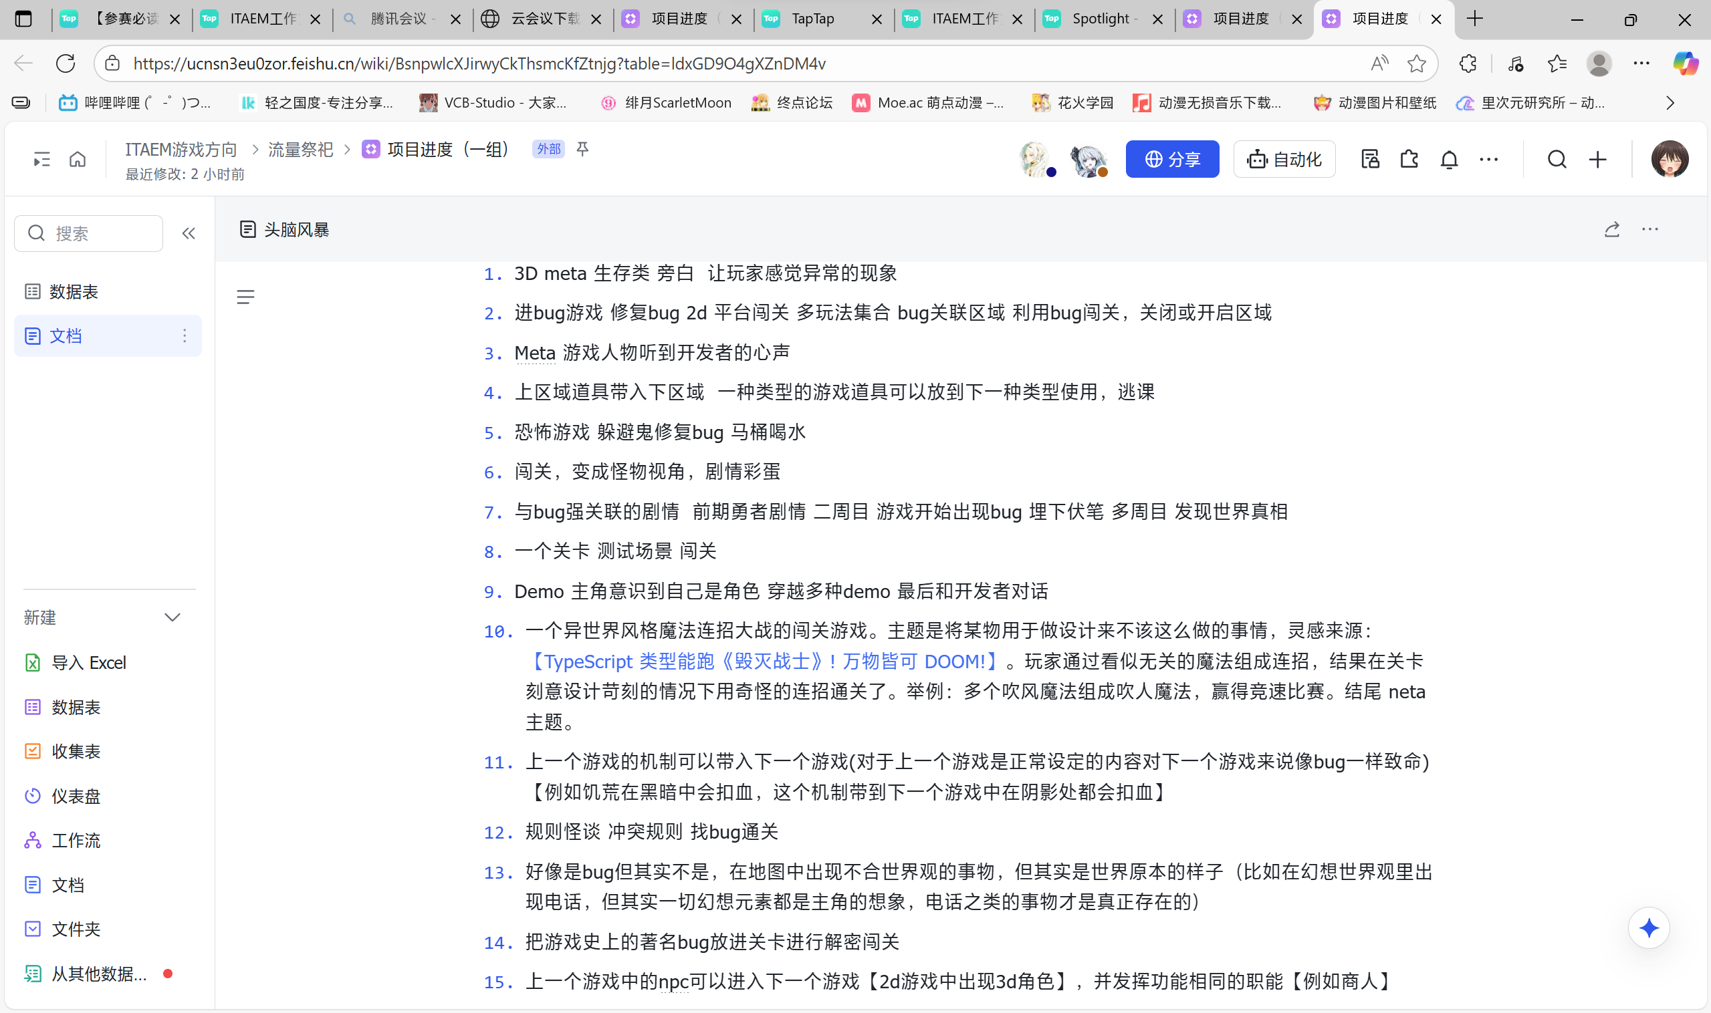Switch to the TapTap browser tab
The height and width of the screenshot is (1013, 1711).
pyautogui.click(x=813, y=19)
